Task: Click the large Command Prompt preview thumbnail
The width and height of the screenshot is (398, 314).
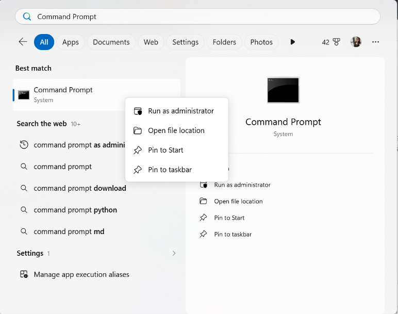Action: coord(283,90)
